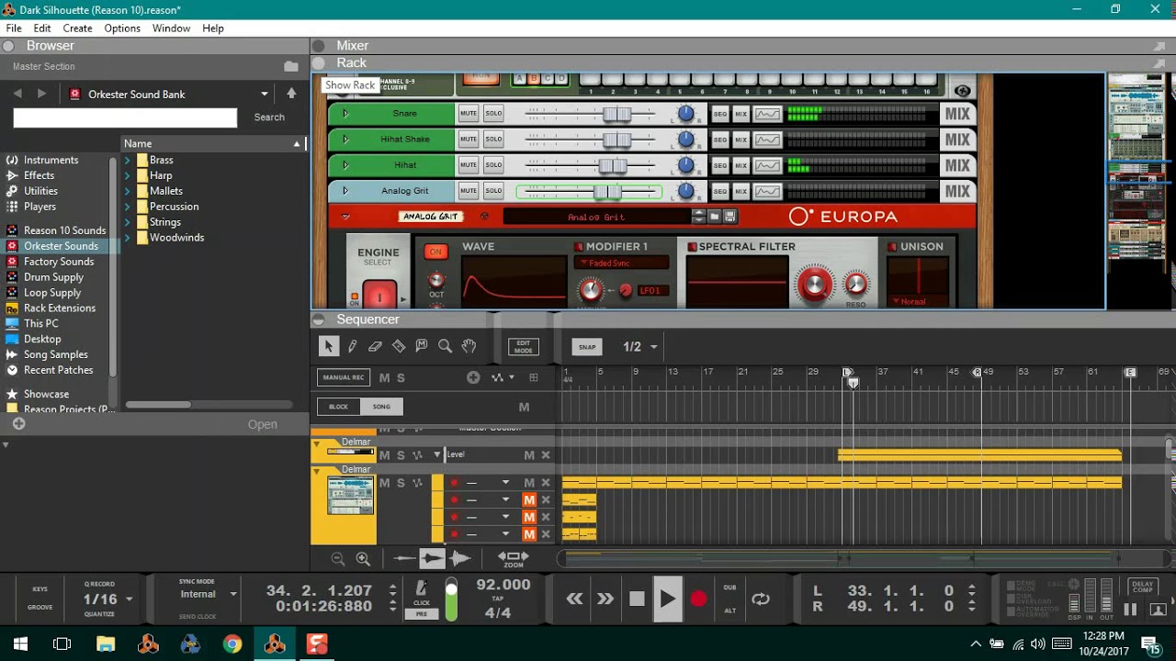
Task: Mute the Snare mix channel
Action: [469, 114]
